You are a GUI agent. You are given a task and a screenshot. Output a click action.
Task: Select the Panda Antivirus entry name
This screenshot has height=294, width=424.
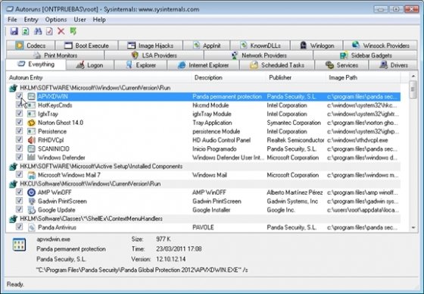click(x=57, y=227)
